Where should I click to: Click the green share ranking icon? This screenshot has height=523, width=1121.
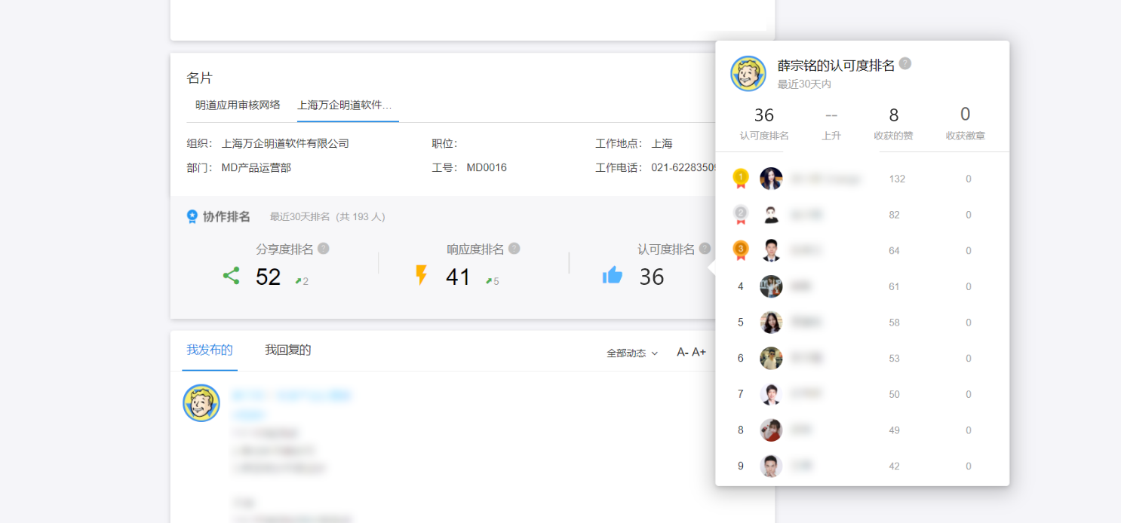point(231,276)
